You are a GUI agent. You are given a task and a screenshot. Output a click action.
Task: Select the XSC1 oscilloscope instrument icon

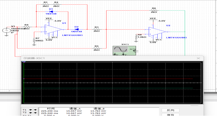(124, 51)
